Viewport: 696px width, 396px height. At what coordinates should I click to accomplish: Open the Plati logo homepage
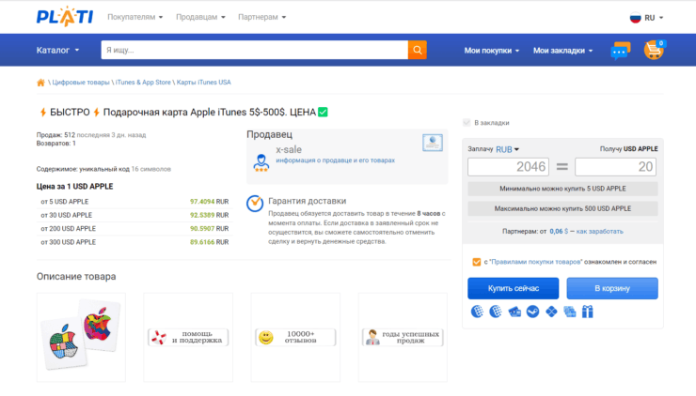pos(65,16)
